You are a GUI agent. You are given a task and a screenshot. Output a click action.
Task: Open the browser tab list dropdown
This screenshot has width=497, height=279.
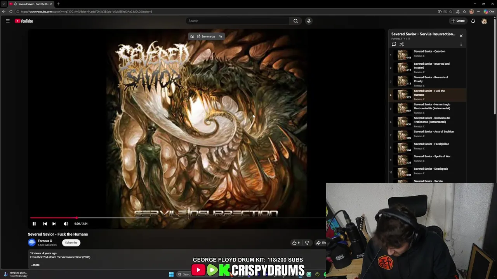[4, 4]
